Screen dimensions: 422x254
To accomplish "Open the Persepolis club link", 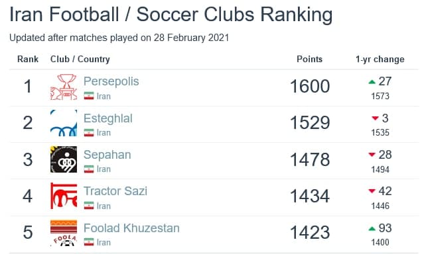I will tap(111, 81).
